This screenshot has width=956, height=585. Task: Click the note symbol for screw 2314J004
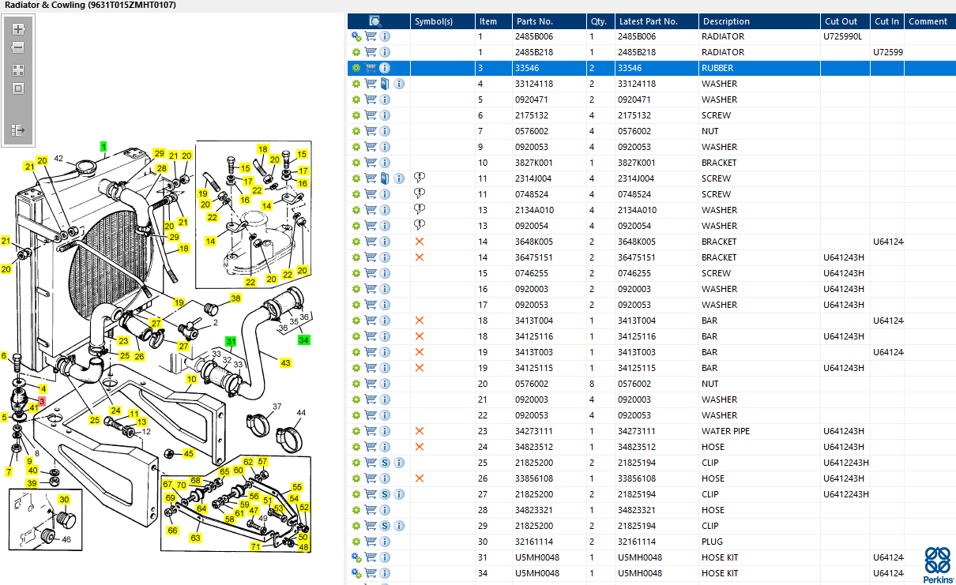(420, 178)
